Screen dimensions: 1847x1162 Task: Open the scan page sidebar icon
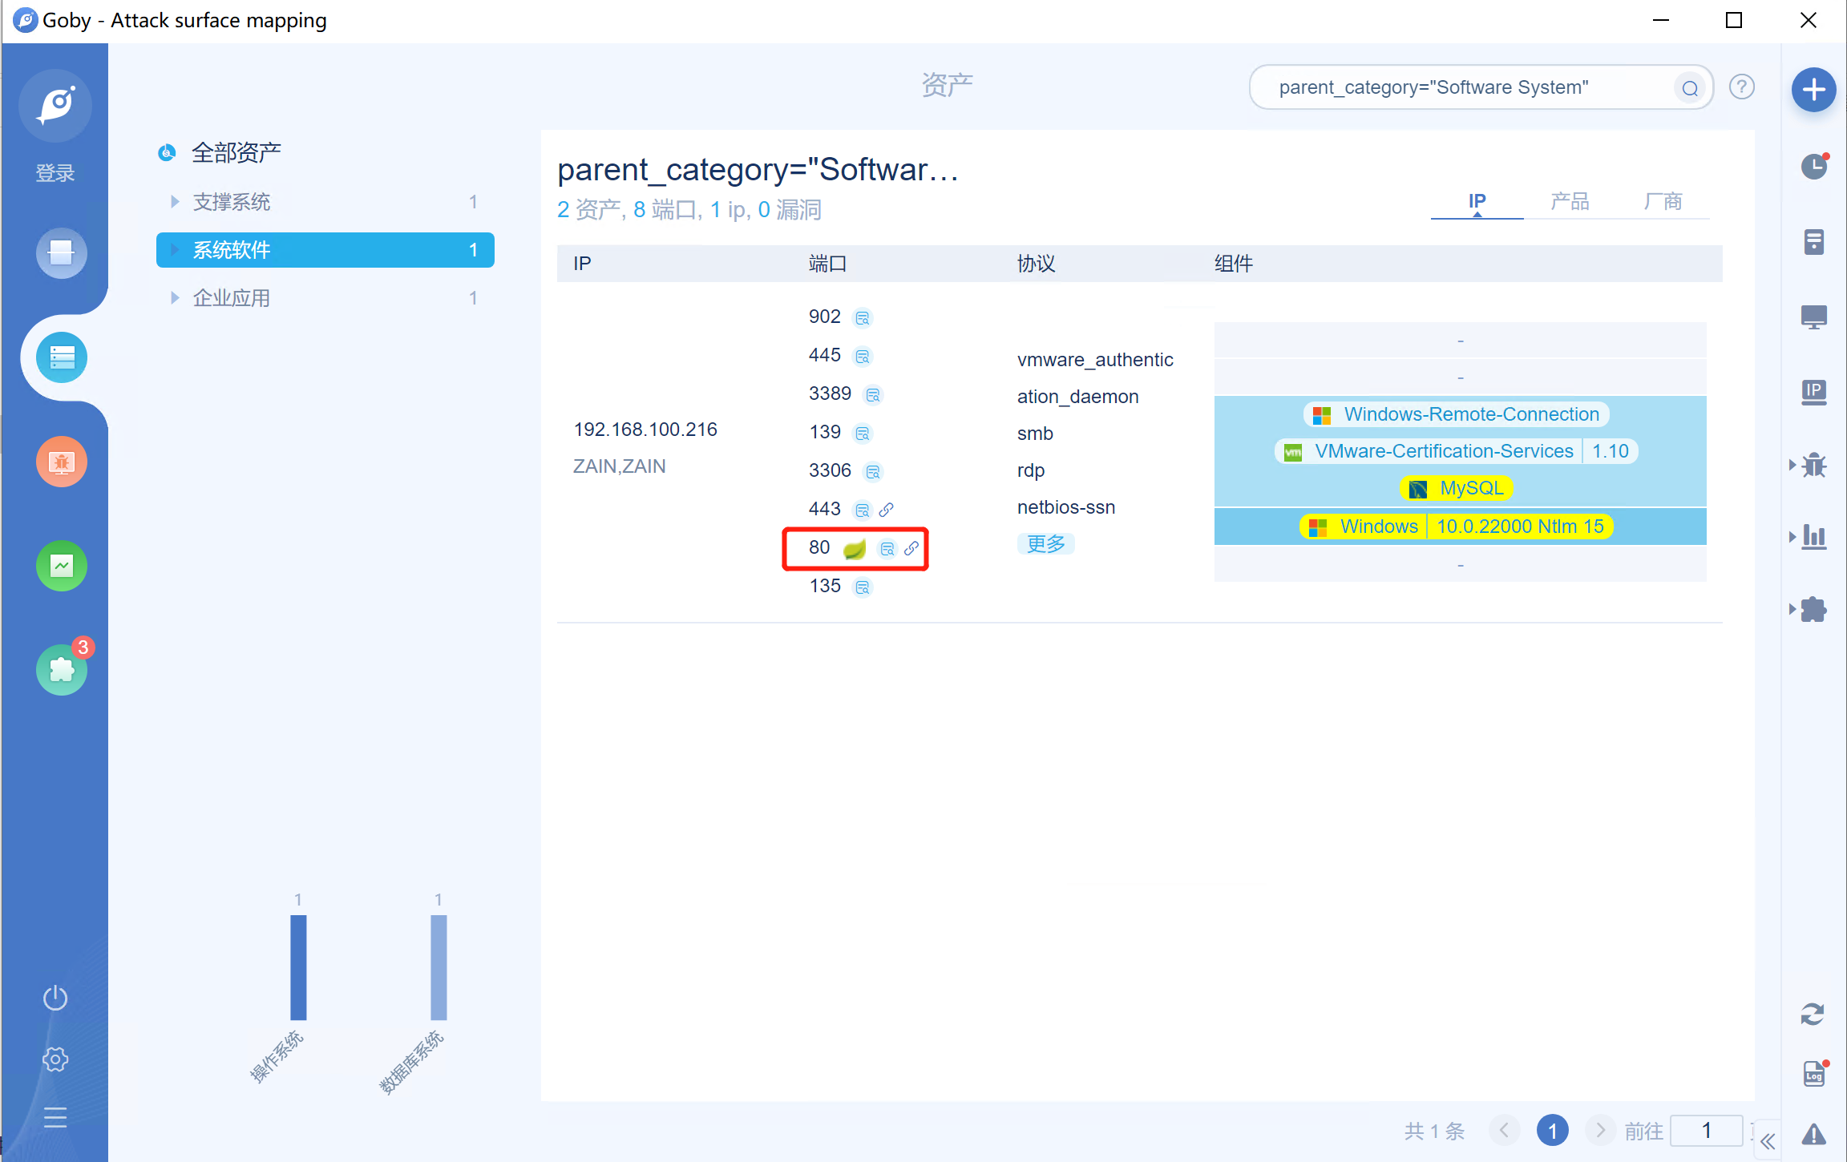[x=62, y=253]
